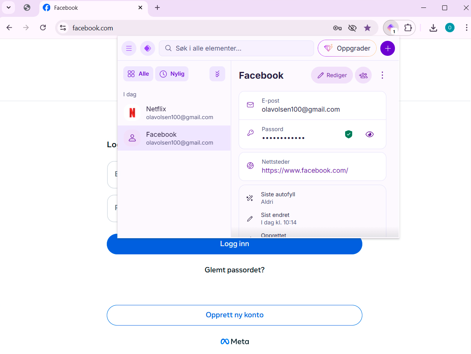Open three-dot options for Facebook entry
The width and height of the screenshot is (471, 354).
382,75
